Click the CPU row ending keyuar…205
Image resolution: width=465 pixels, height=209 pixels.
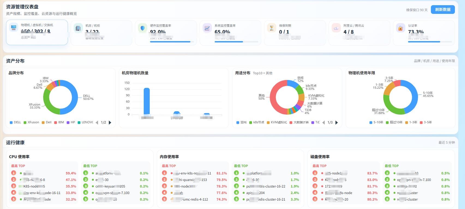(x=116, y=186)
